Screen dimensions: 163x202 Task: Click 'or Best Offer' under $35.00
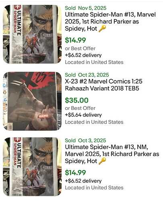pos(80,108)
